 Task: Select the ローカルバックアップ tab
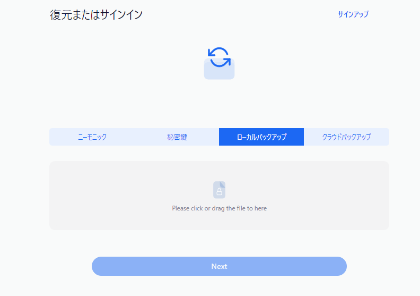coord(261,137)
